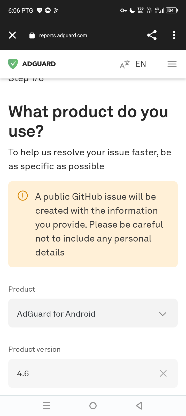Tap the orange warning info icon
The image size is (186, 416).
[x=23, y=195]
